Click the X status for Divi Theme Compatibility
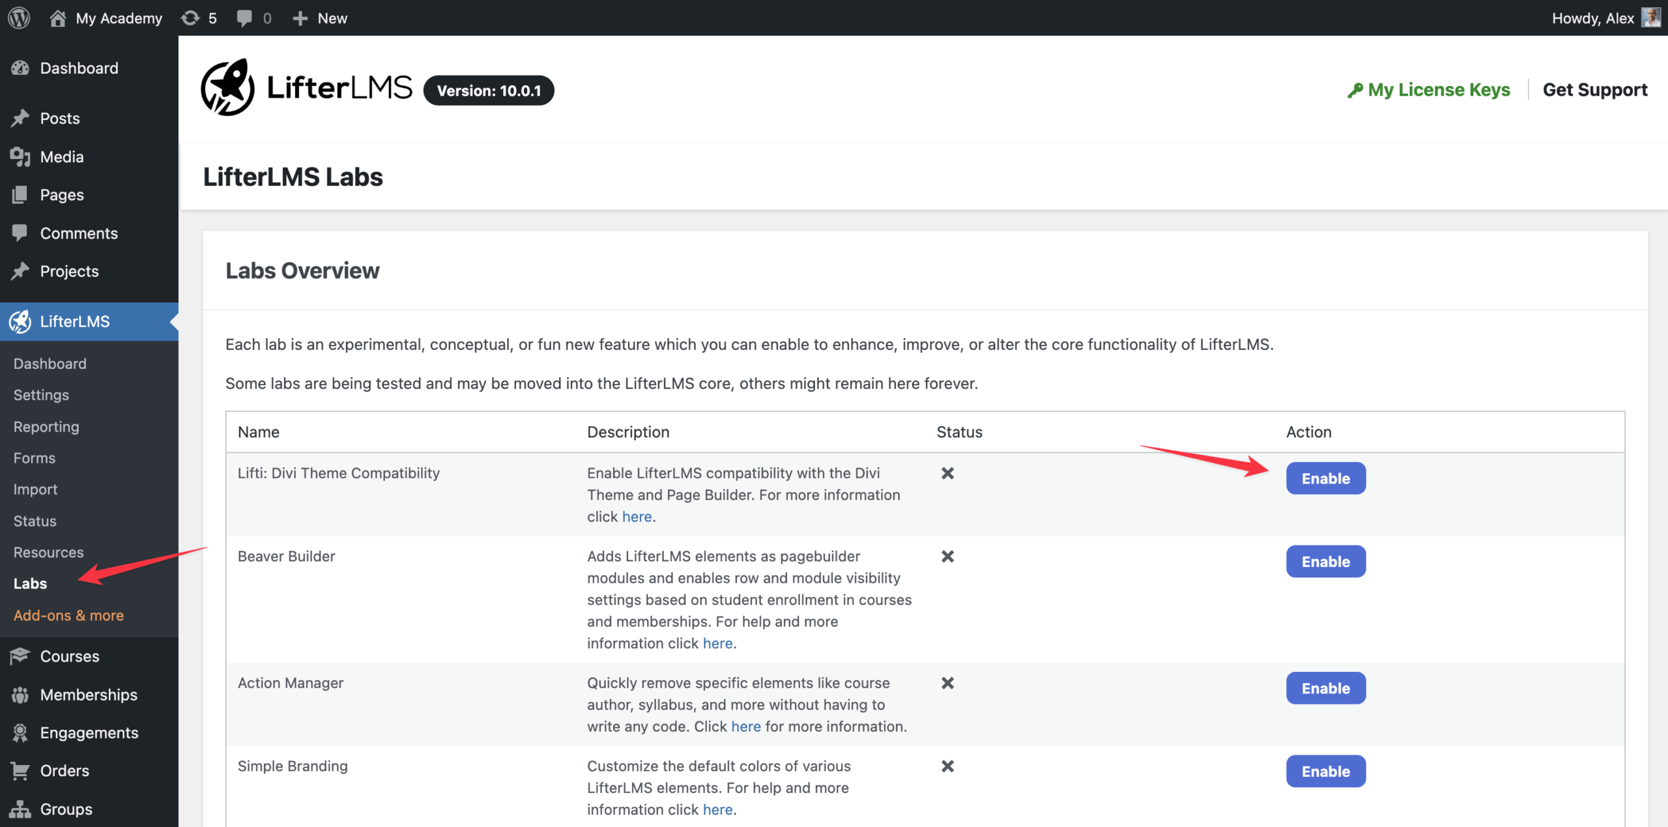This screenshot has width=1668, height=827. coord(947,473)
